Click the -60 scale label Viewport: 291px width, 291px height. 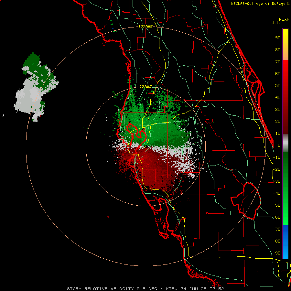276,217
